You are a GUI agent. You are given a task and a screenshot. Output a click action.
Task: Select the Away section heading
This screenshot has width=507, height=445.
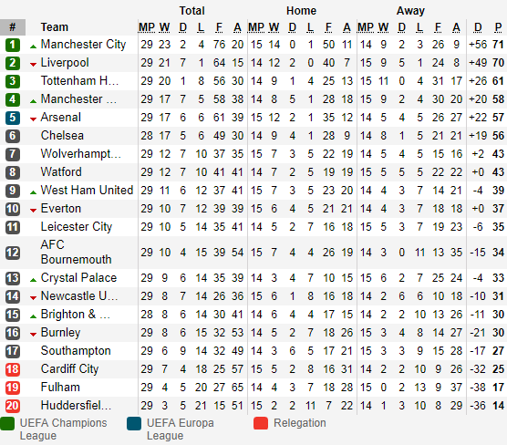coord(410,11)
